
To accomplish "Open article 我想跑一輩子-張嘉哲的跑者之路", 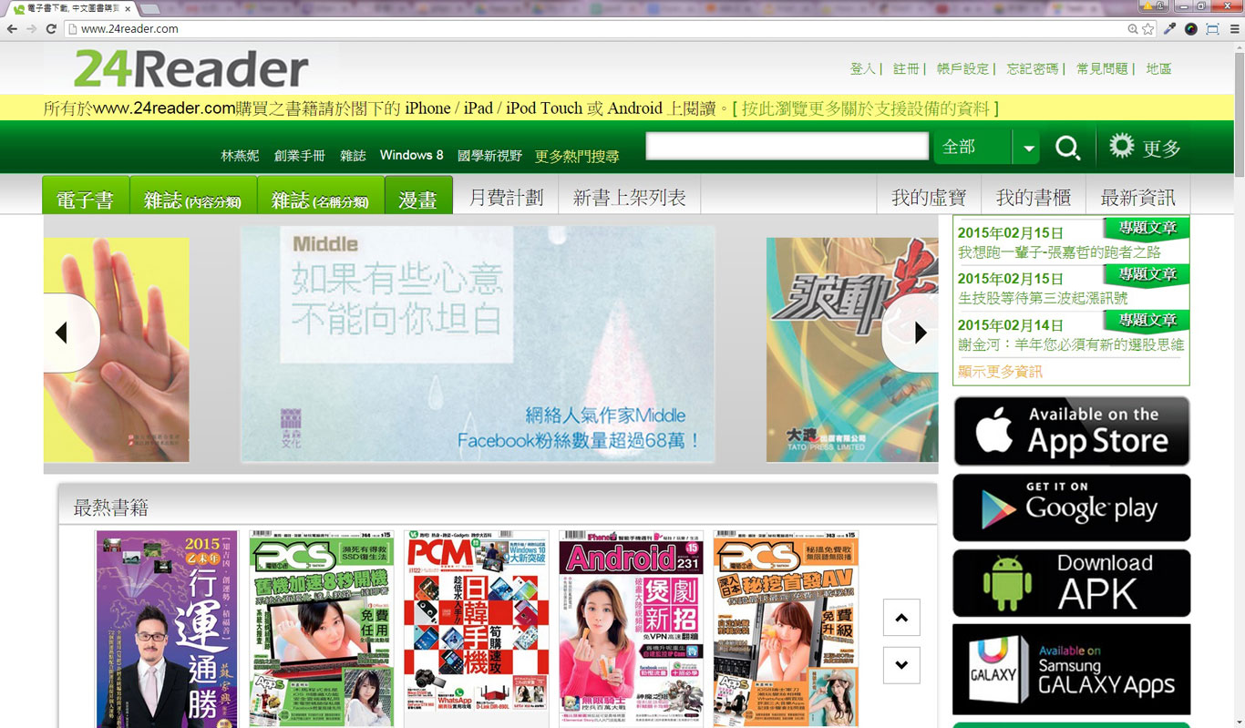I will coord(1059,252).
